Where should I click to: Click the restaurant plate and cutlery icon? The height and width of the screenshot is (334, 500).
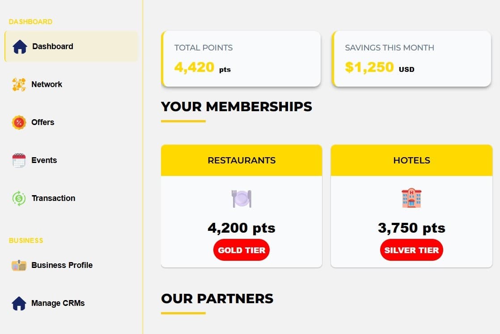242,198
